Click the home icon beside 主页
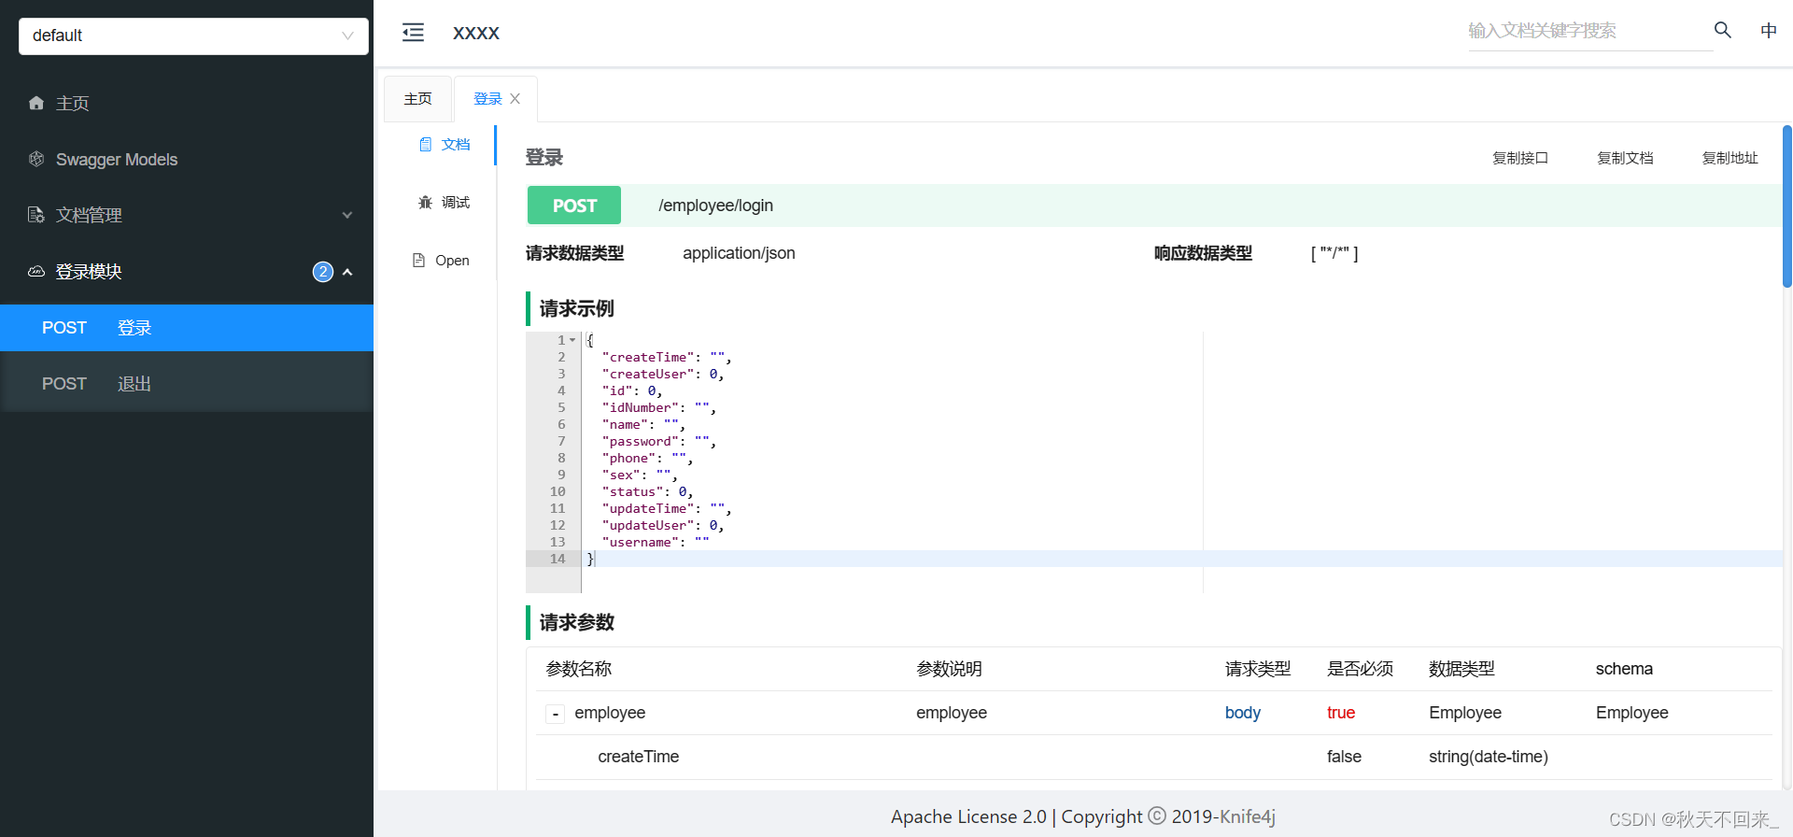 coord(36,103)
